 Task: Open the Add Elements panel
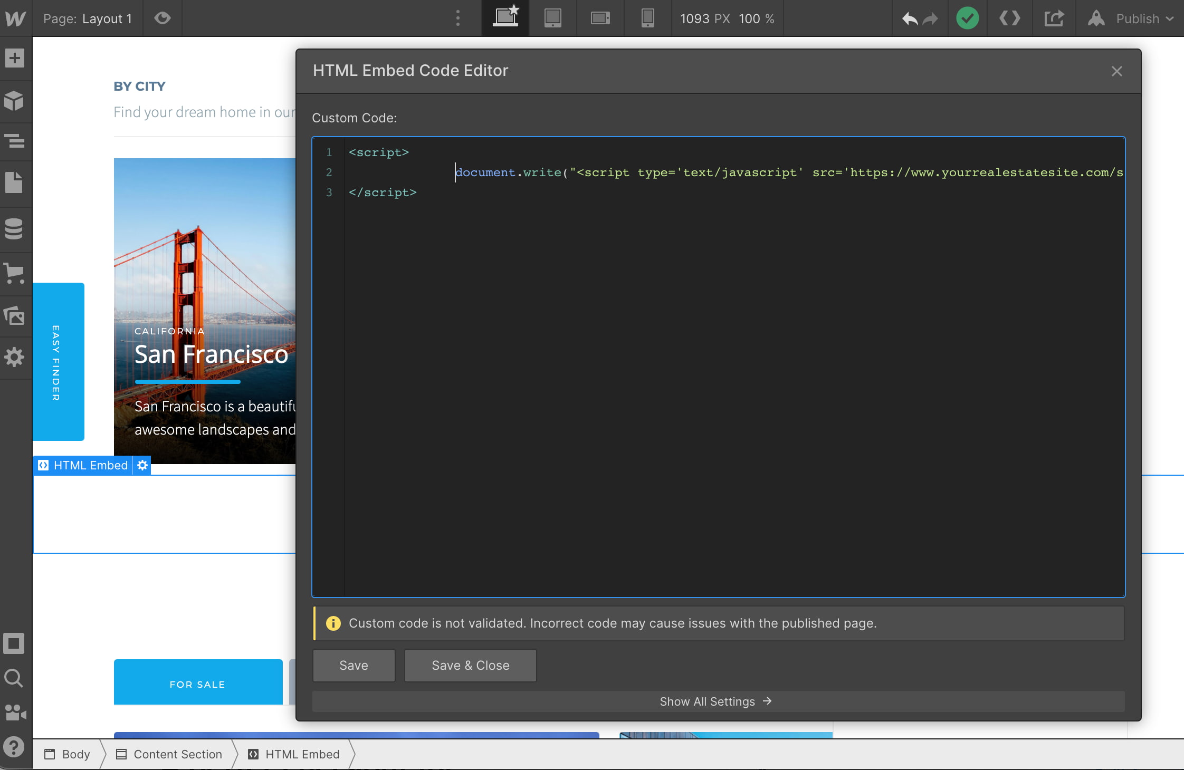(13, 58)
